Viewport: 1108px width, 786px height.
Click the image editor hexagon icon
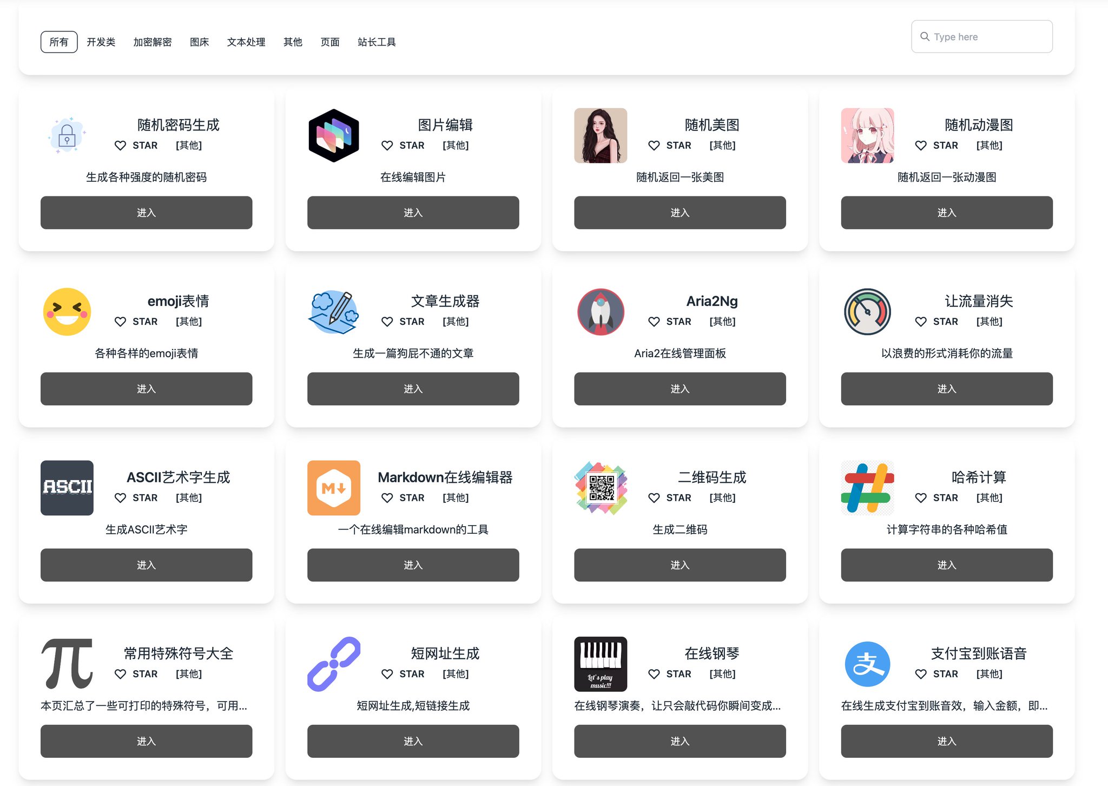tap(333, 135)
